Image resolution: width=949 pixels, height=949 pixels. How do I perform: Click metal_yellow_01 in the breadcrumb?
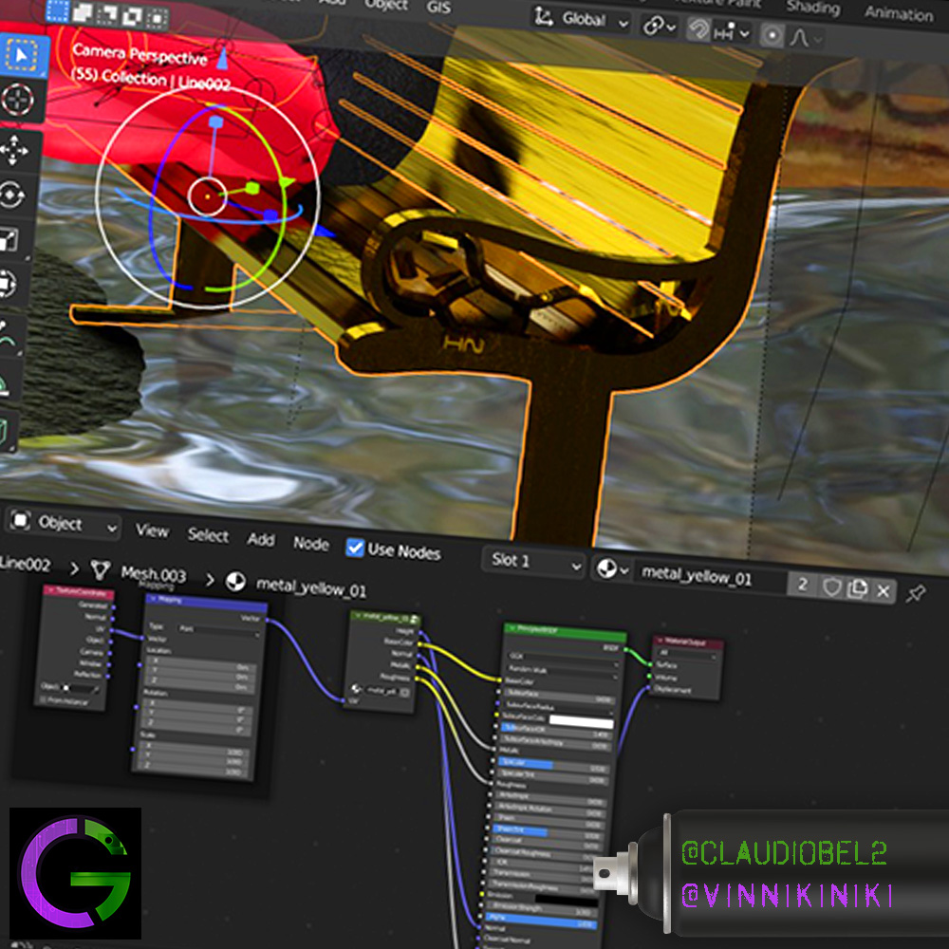tap(311, 587)
